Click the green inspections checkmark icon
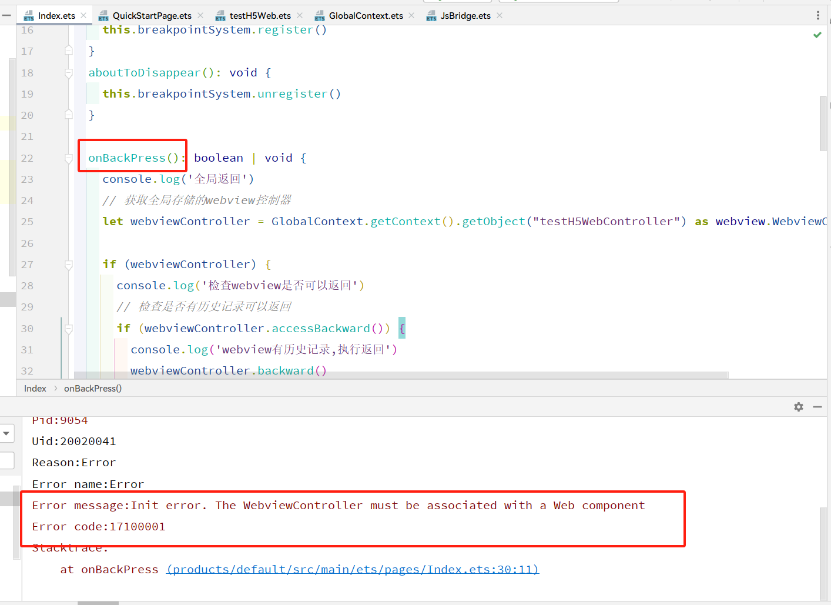831x605 pixels. pos(817,34)
